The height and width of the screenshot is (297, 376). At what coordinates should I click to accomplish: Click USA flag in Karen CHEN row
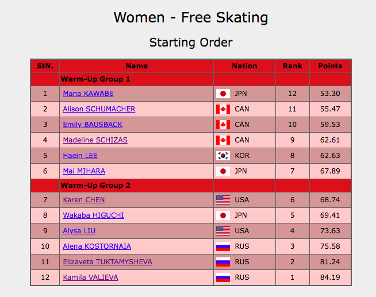pos(223,200)
